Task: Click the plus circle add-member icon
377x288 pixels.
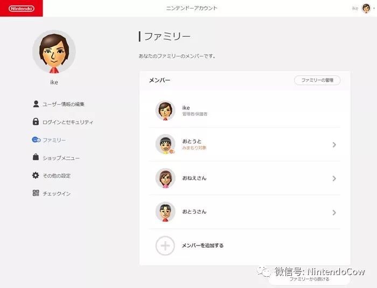Action: pyautogui.click(x=165, y=245)
